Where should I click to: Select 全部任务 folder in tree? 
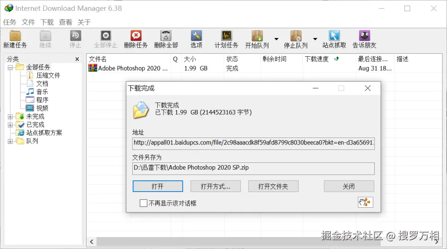[38, 67]
